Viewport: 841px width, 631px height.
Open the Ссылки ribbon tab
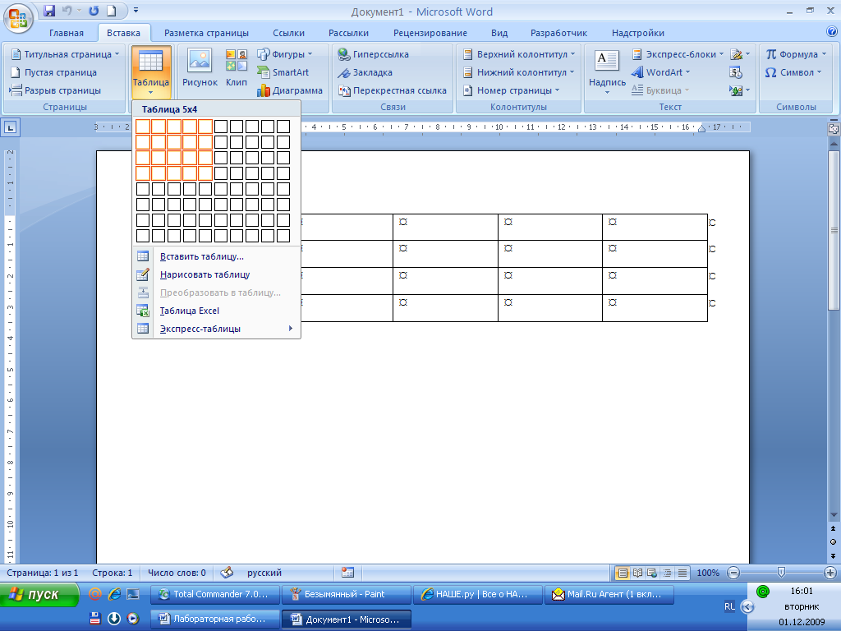[288, 33]
